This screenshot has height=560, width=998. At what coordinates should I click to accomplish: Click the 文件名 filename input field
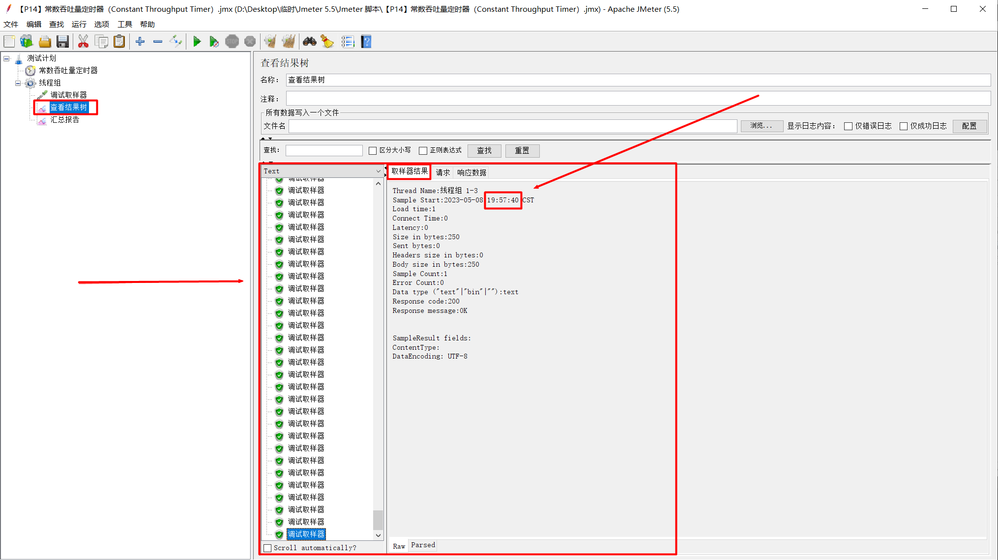point(513,126)
